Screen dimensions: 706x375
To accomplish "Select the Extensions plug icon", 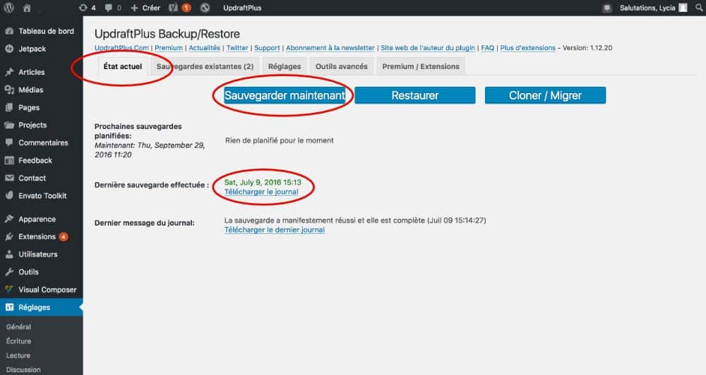I will pos(9,237).
